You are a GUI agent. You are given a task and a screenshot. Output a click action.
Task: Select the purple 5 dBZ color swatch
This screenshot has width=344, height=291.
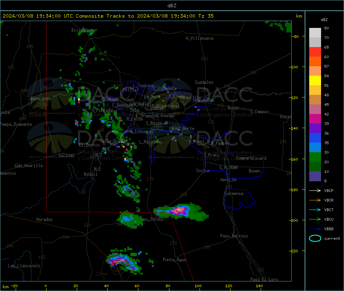click(x=315, y=176)
